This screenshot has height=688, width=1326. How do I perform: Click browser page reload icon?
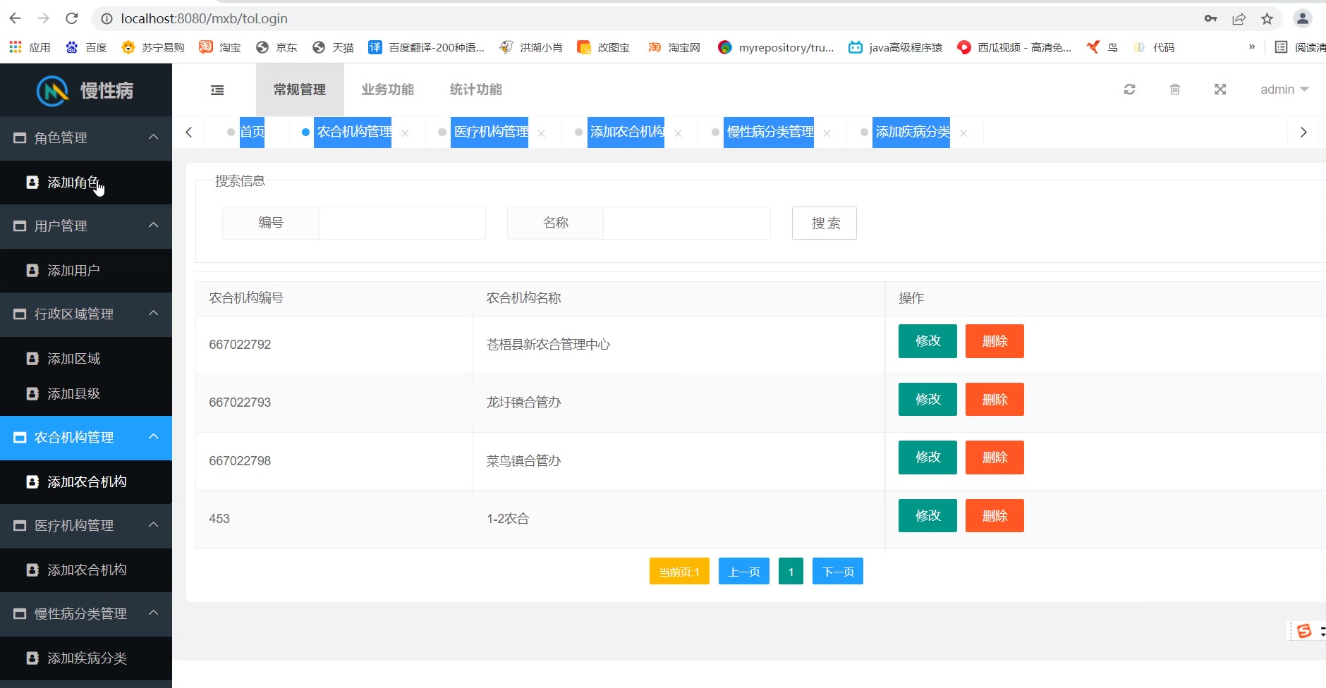71,19
